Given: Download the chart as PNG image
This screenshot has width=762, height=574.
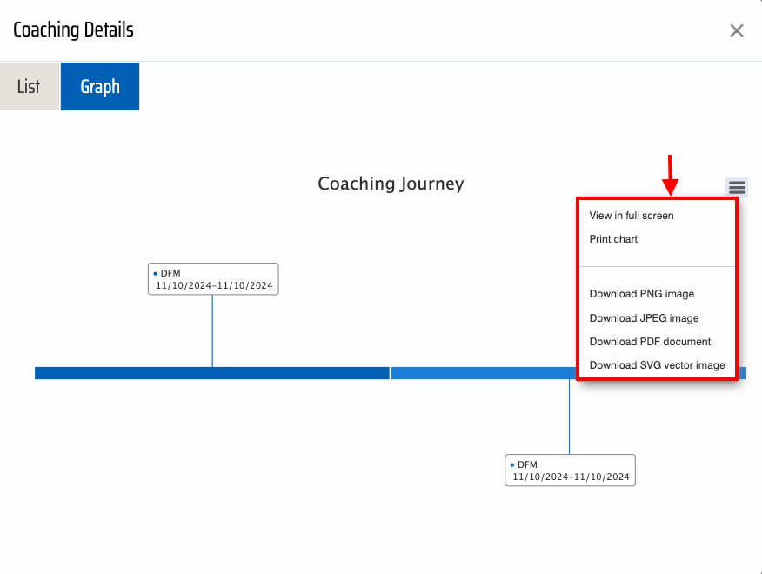Looking at the screenshot, I should tap(642, 294).
